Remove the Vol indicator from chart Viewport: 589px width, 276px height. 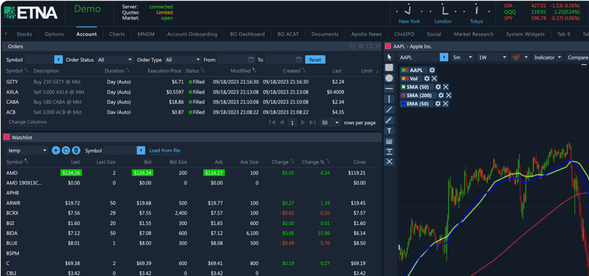434,78
